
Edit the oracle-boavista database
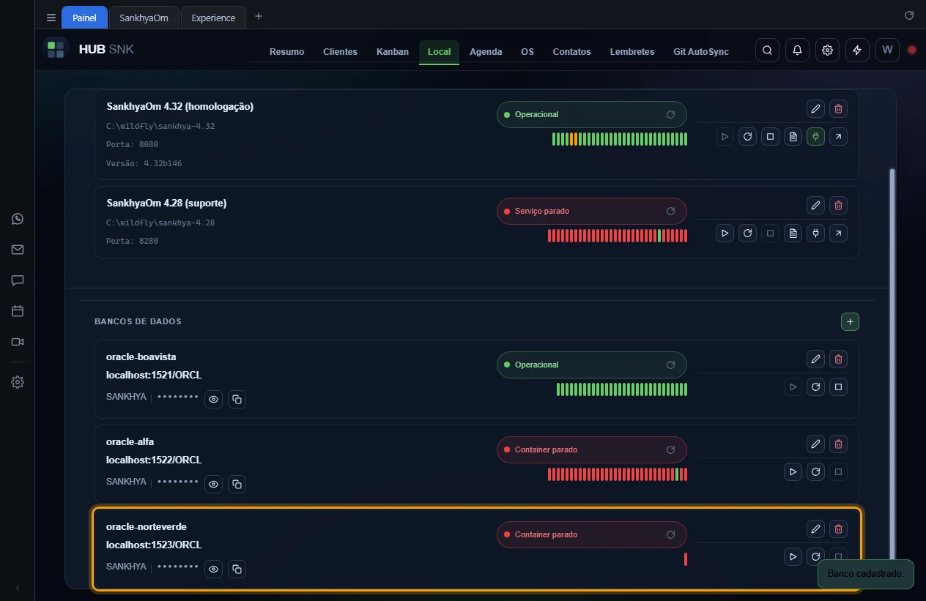tap(815, 359)
